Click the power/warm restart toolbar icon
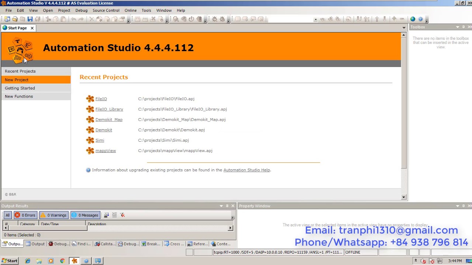 pyautogui.click(x=191, y=19)
